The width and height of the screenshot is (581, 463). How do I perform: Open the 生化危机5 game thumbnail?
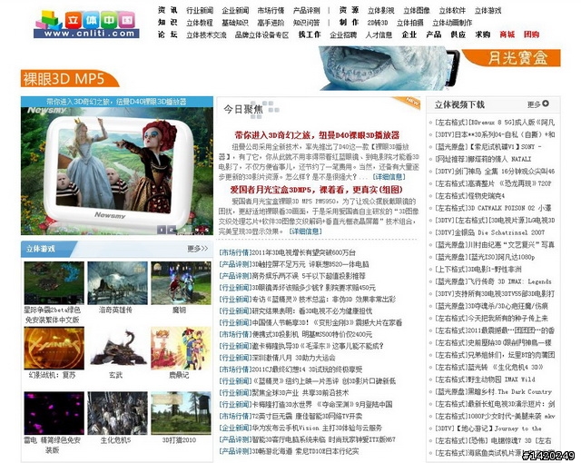coord(117,413)
